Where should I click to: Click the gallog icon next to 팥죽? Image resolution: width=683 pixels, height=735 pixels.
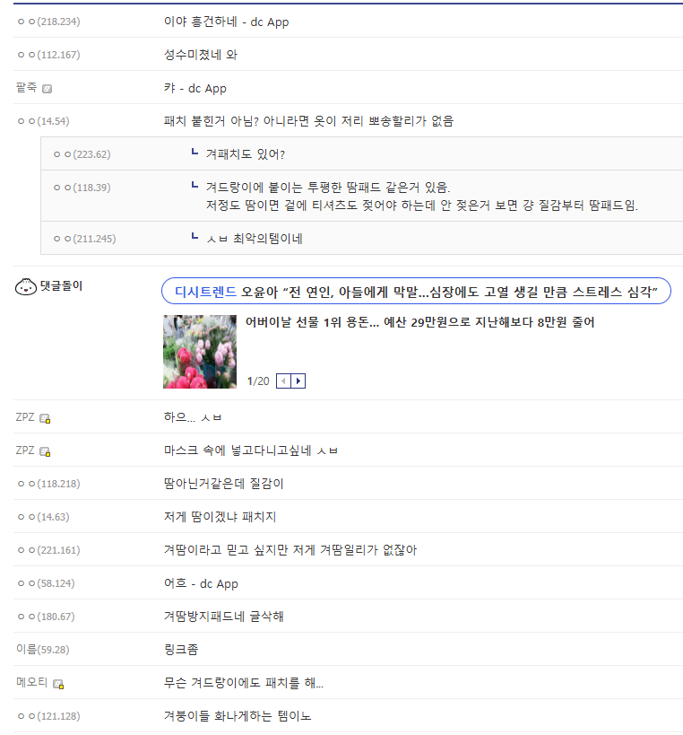(48, 89)
